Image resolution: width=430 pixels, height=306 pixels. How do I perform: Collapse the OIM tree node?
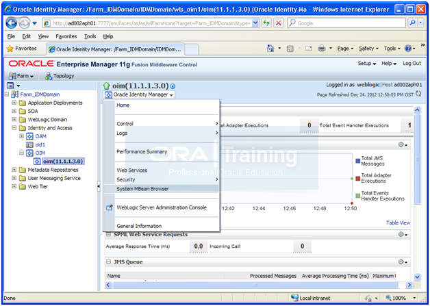[21, 153]
